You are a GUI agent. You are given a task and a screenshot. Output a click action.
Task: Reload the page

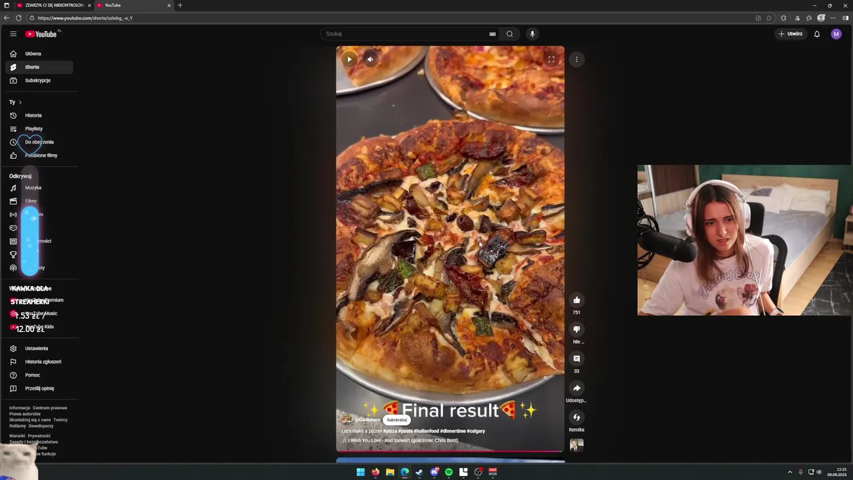[x=18, y=18]
